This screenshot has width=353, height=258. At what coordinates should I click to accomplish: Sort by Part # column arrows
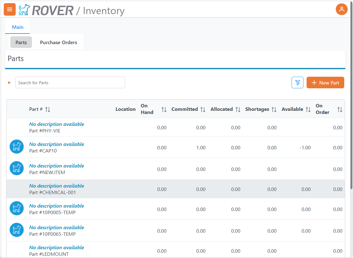pos(48,109)
